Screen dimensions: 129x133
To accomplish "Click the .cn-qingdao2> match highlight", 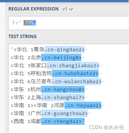I will [x=64, y=50].
